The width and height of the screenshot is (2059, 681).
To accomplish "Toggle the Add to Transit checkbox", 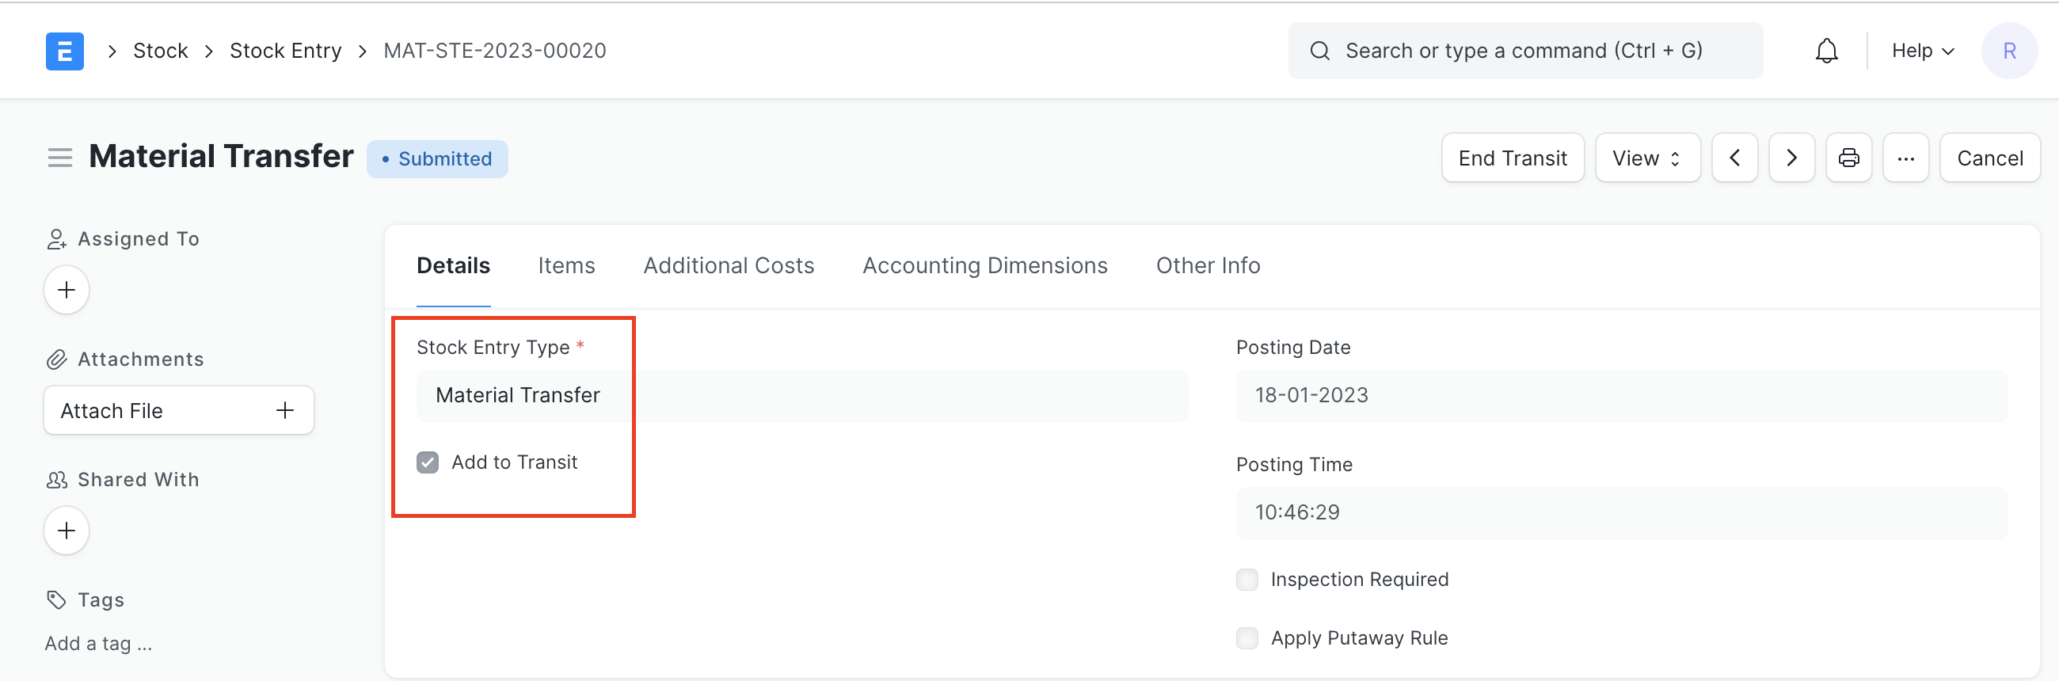I will point(428,462).
